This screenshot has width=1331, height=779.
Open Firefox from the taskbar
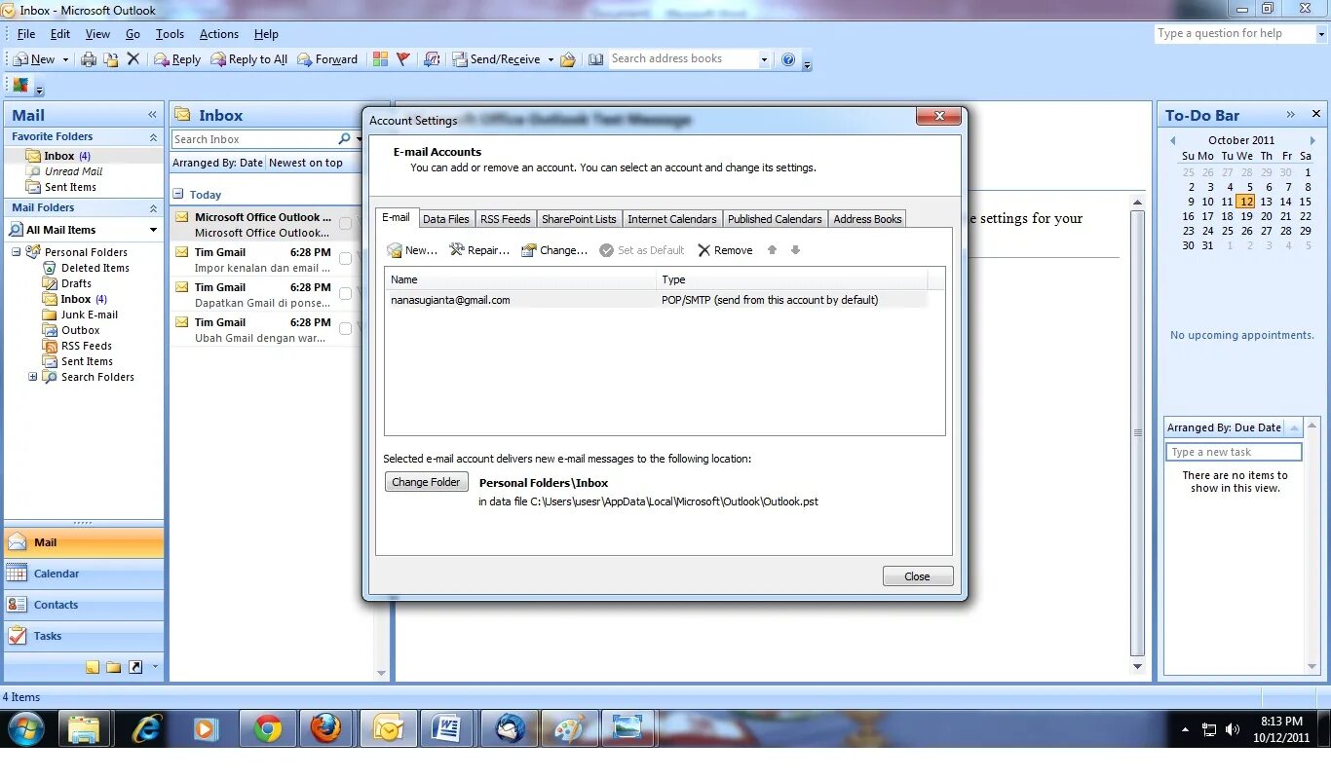pos(325,728)
